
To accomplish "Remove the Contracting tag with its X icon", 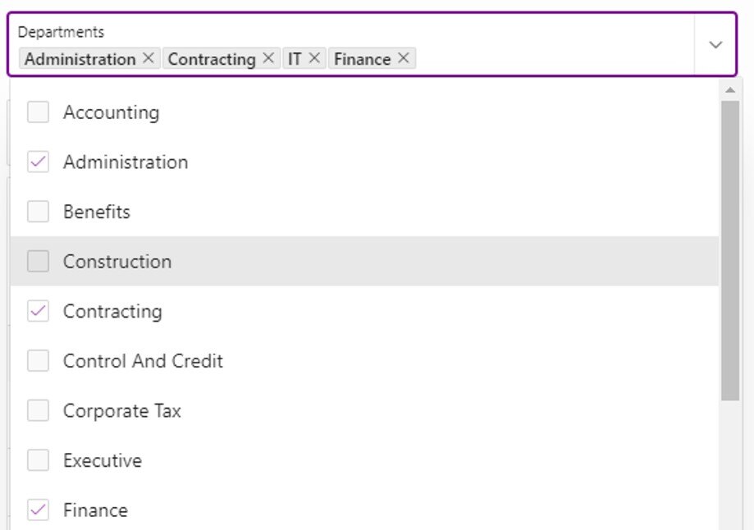I will click(x=268, y=58).
